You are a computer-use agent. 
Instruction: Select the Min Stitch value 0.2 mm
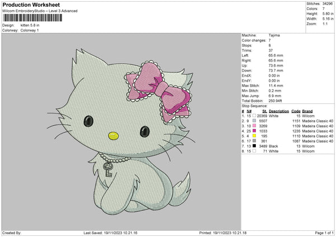tap(275, 91)
